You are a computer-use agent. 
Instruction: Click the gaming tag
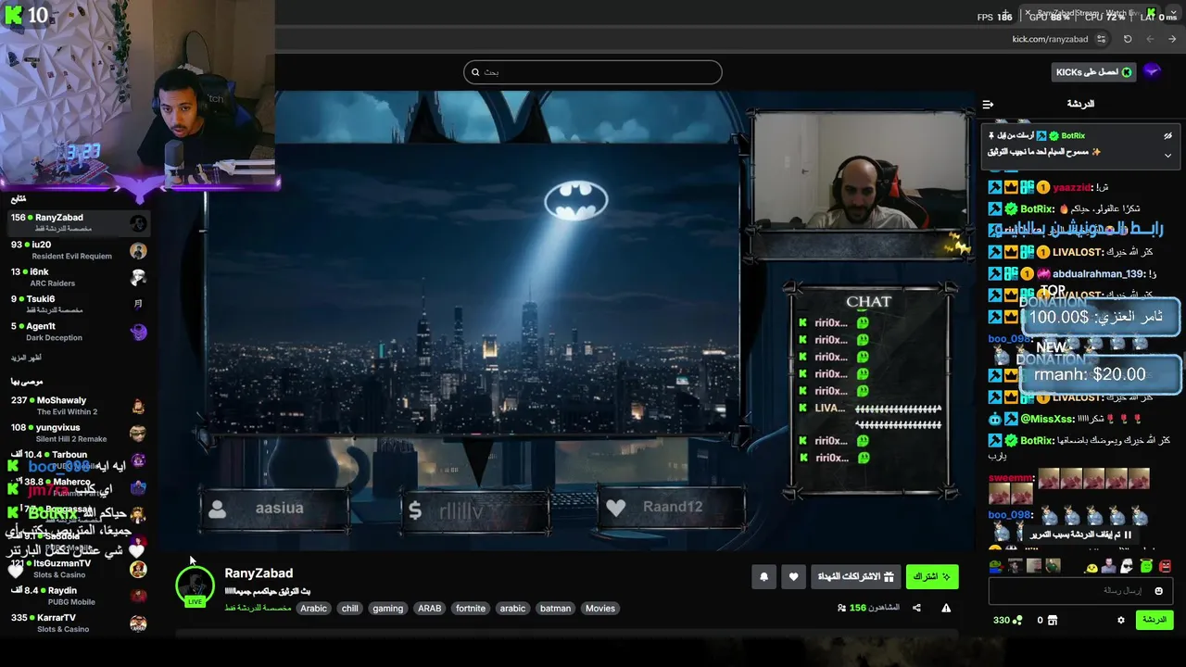point(387,609)
